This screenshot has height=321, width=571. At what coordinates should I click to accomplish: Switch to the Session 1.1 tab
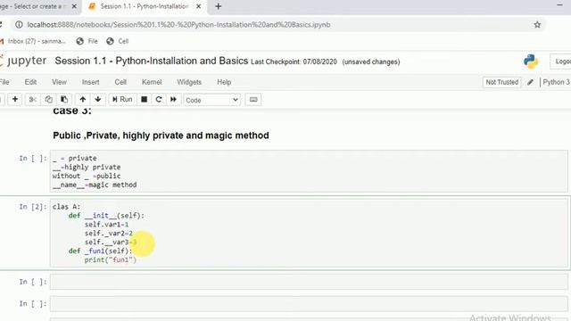tap(145, 6)
